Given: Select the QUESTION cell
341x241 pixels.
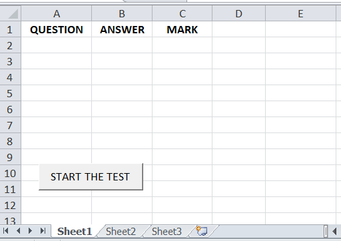Looking at the screenshot, I should click(57, 29).
